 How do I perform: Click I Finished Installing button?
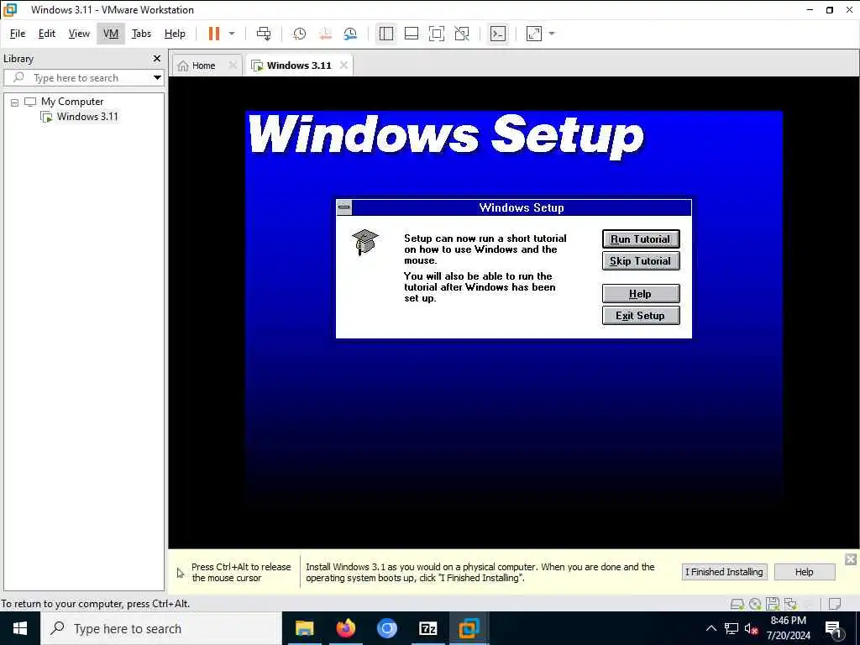click(724, 572)
